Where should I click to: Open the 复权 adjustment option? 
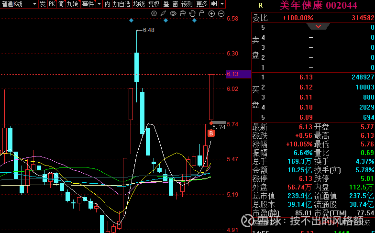tap(154, 4)
